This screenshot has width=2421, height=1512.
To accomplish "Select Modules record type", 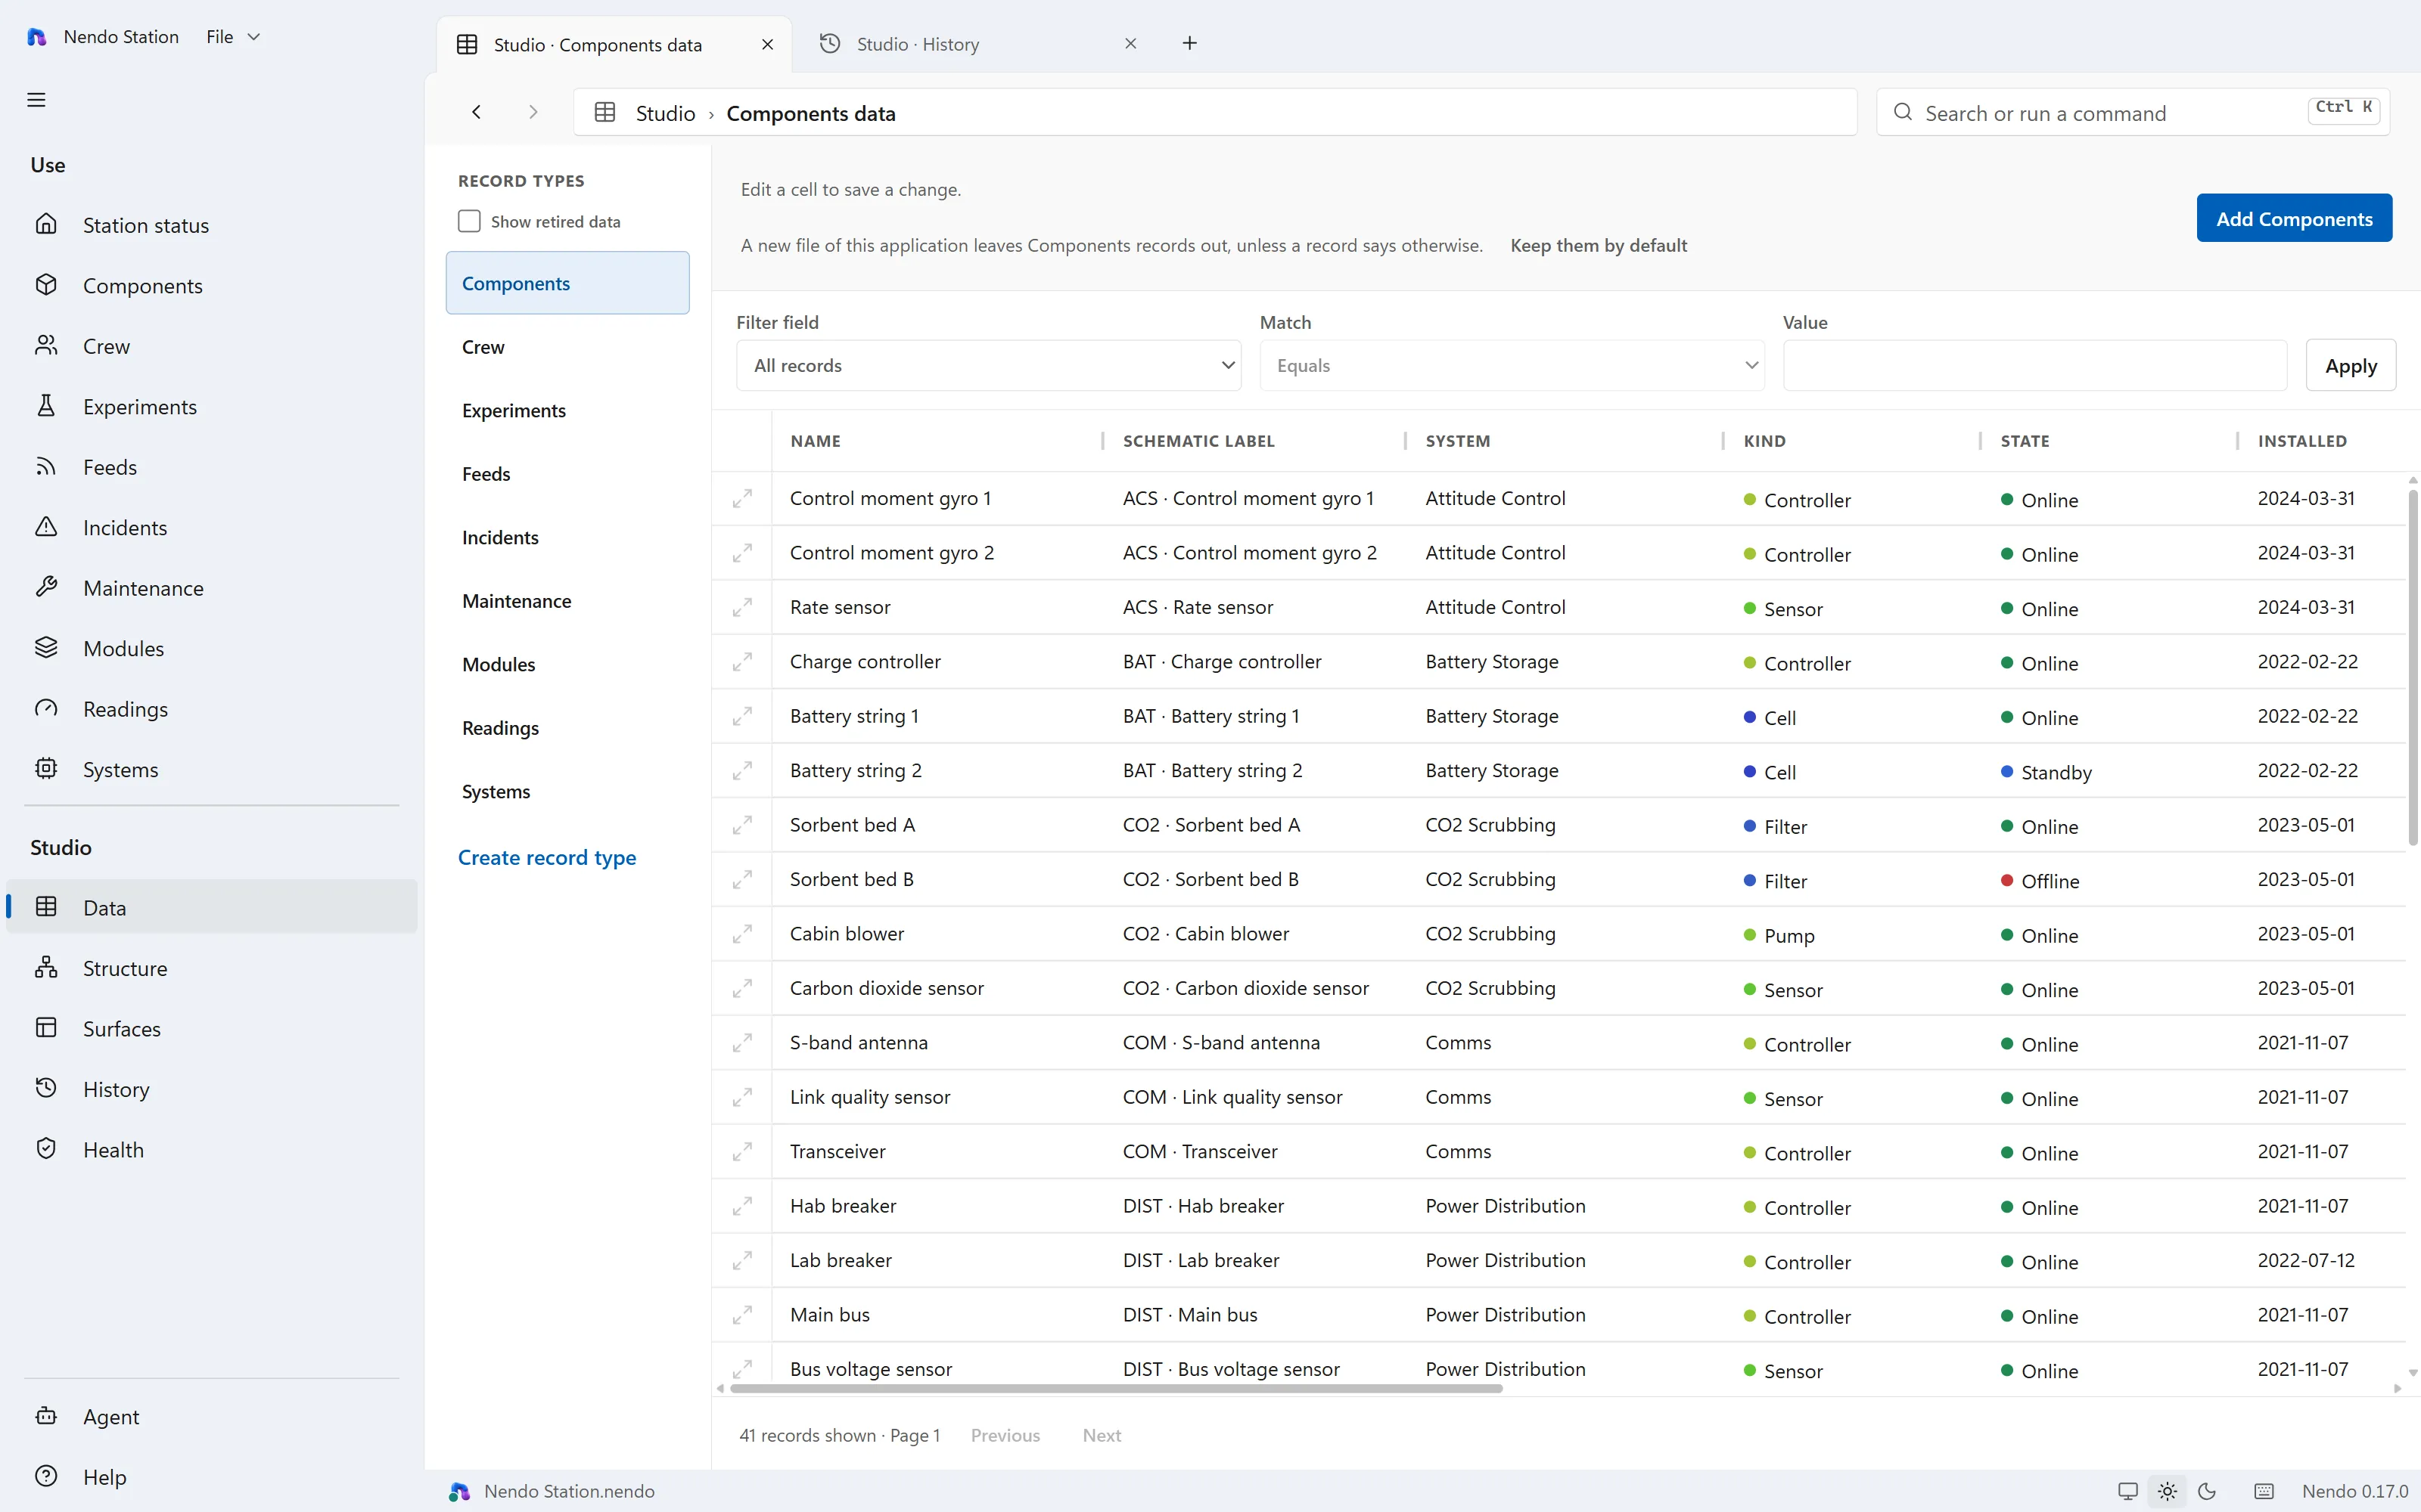I will click(x=567, y=664).
